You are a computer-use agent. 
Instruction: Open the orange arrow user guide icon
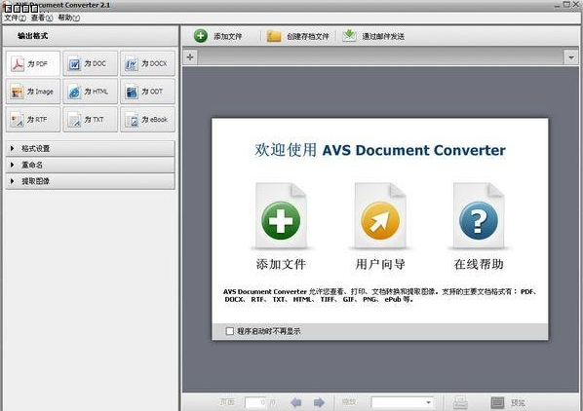(x=380, y=220)
